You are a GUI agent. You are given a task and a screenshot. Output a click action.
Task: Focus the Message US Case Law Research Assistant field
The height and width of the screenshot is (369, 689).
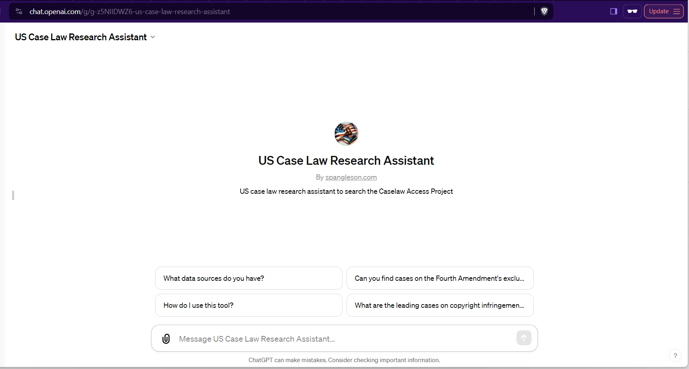344,339
